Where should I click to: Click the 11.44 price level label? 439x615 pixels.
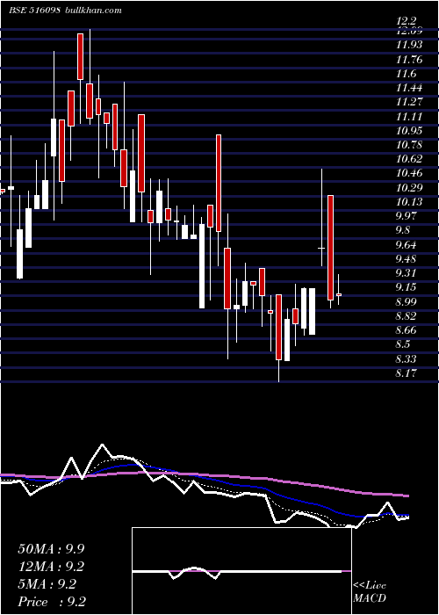[x=409, y=88]
